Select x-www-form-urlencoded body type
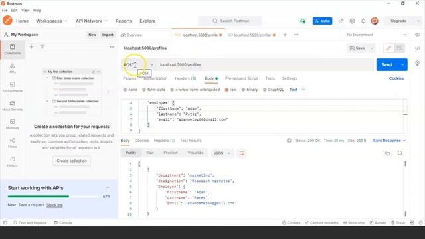 [x=195, y=90]
